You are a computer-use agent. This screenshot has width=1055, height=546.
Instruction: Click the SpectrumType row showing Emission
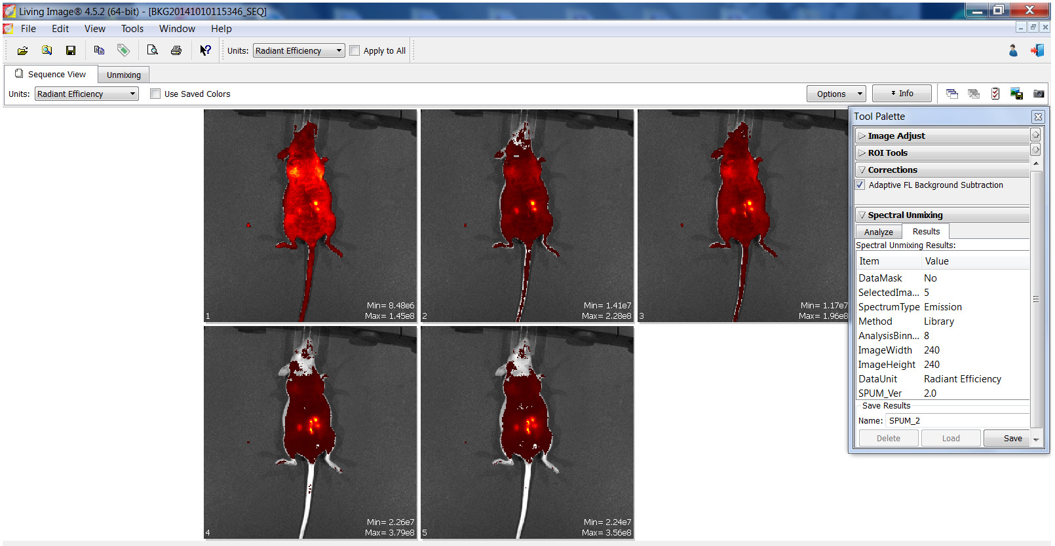(942, 307)
